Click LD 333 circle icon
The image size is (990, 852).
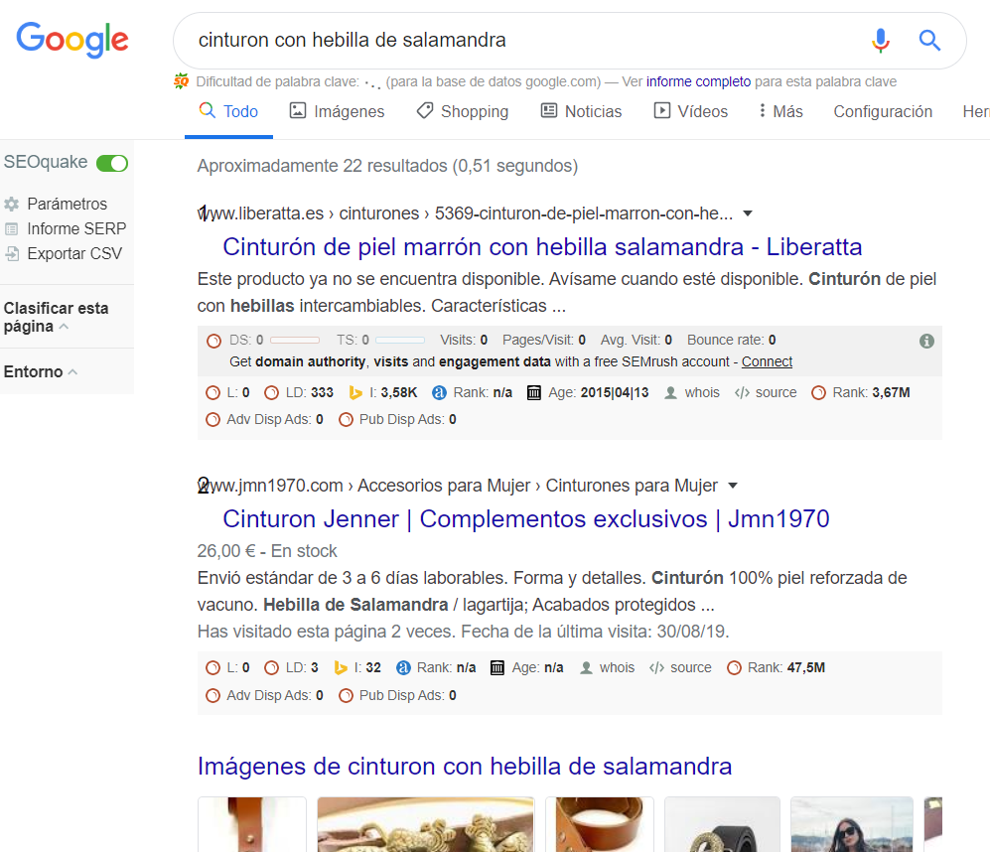pos(271,393)
